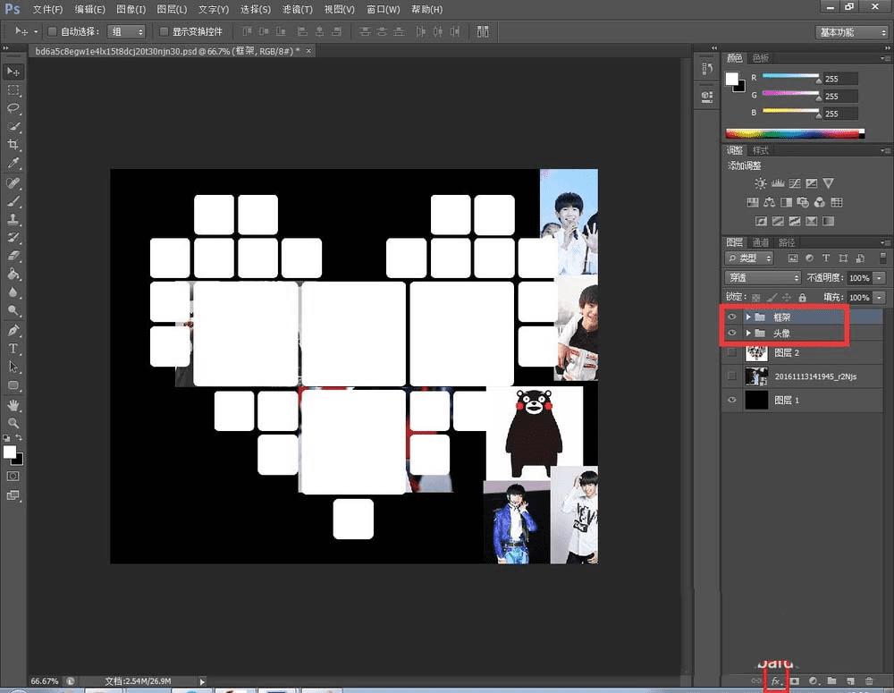Expand the 头像 layer group
The height and width of the screenshot is (693, 894).
pos(748,334)
